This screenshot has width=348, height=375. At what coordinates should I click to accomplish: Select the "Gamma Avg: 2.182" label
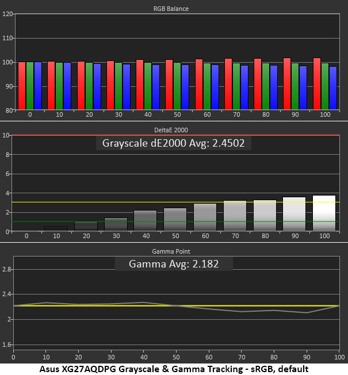(174, 264)
